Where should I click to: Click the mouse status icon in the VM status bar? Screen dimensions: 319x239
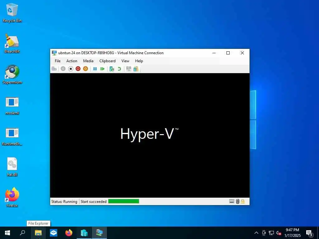pyautogui.click(x=238, y=201)
